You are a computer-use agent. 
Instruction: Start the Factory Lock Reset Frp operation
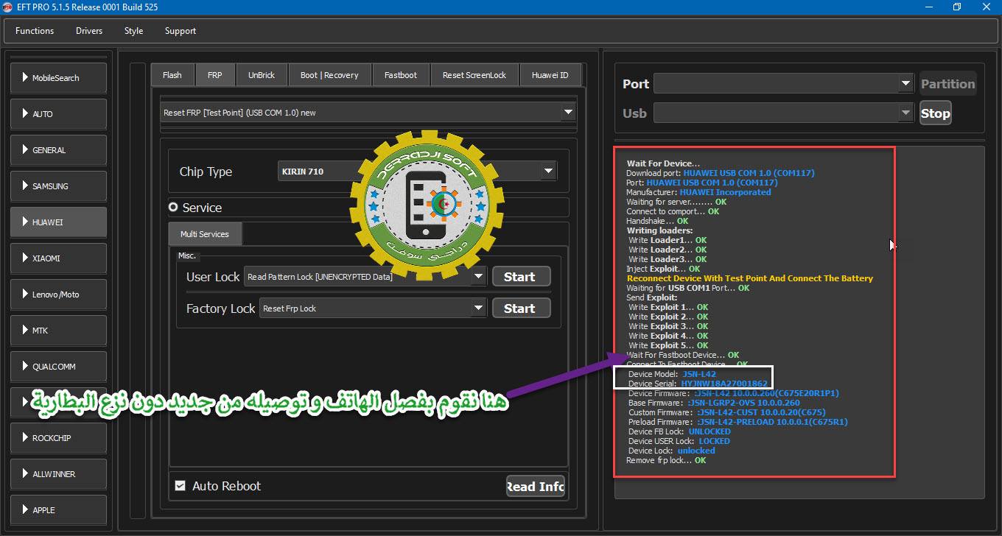click(x=521, y=308)
